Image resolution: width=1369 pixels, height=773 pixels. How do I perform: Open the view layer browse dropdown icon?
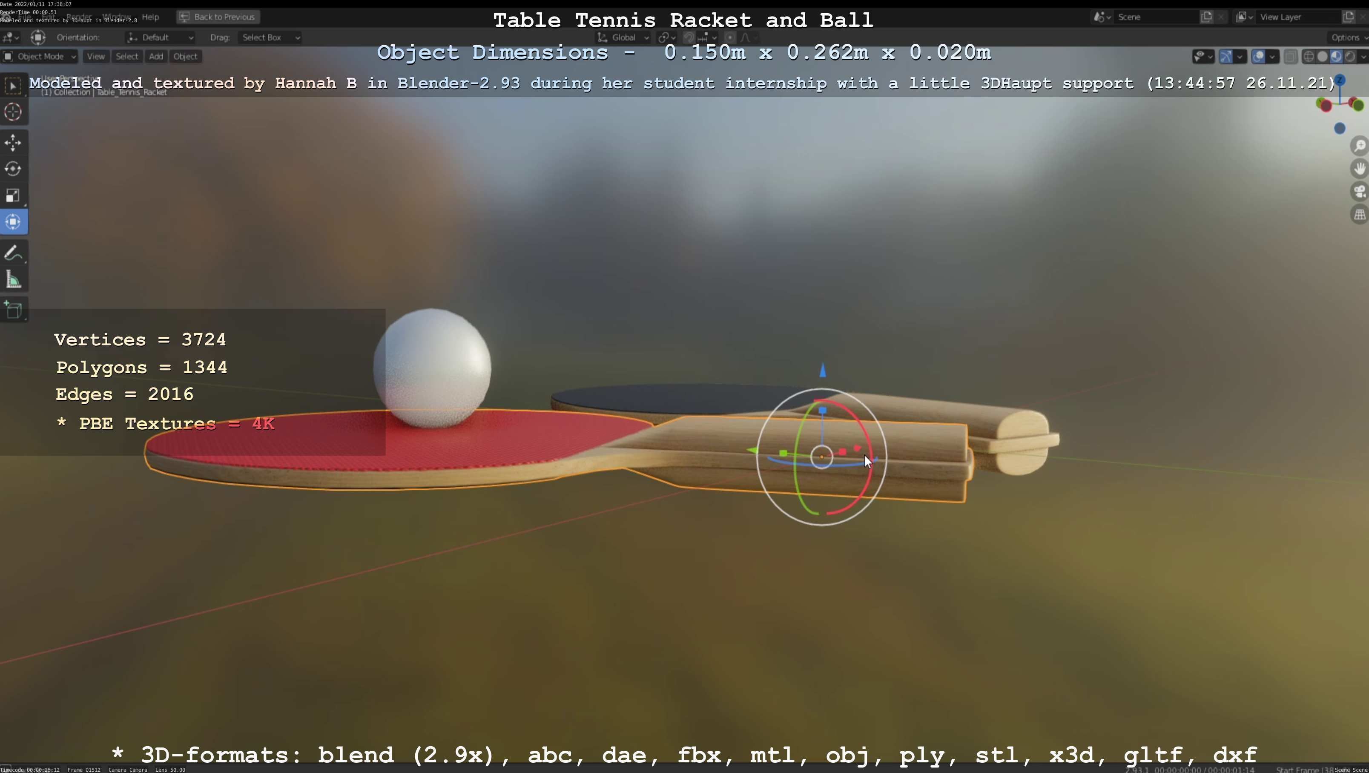click(1245, 17)
